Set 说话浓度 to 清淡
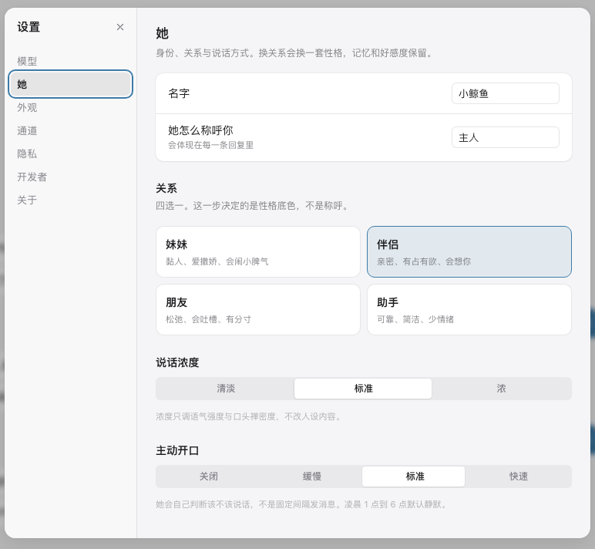595x549 pixels. coord(226,389)
